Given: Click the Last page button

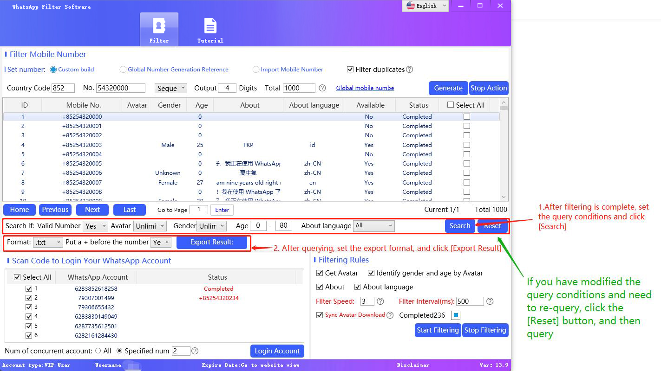Looking at the screenshot, I should [130, 210].
